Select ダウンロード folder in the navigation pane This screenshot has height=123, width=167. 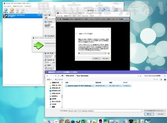56,88
